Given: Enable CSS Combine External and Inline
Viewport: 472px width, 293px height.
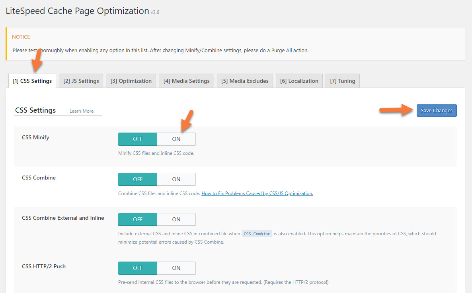Looking at the screenshot, I should 176,219.
